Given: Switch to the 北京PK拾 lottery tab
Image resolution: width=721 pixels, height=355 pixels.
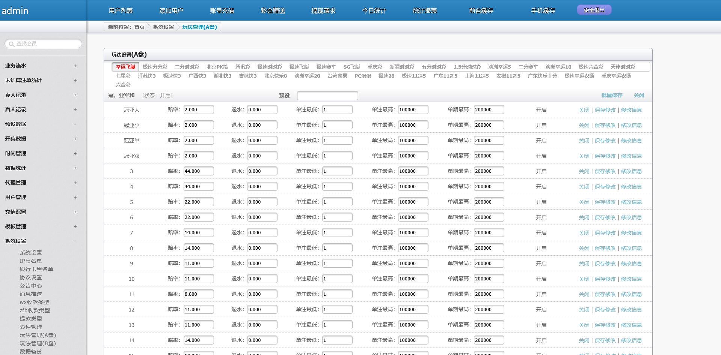Looking at the screenshot, I should coord(217,67).
